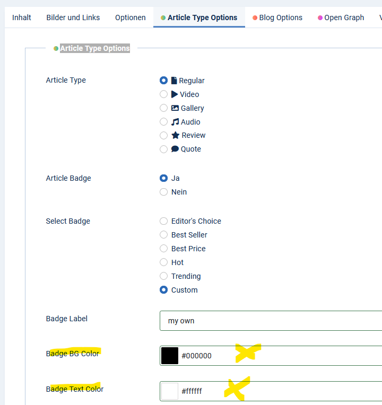Select the Best Seller badge
The height and width of the screenshot is (405, 382).
coord(163,235)
